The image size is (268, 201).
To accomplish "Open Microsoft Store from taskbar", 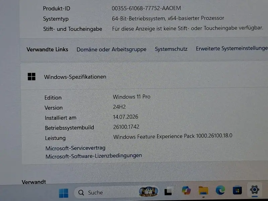I will pos(237,190).
